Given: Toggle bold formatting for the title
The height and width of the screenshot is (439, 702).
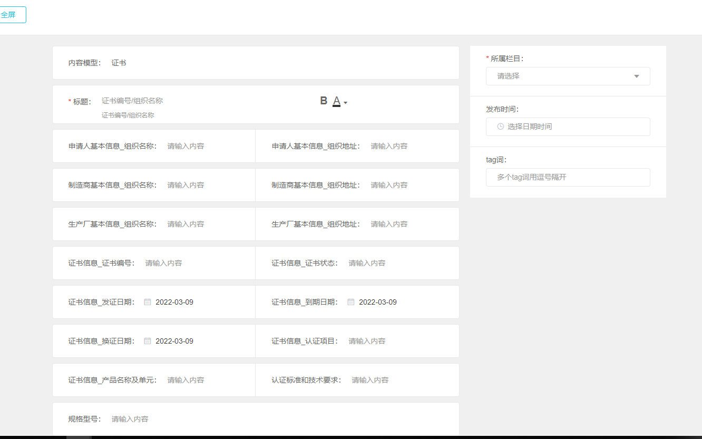Looking at the screenshot, I should 324,101.
